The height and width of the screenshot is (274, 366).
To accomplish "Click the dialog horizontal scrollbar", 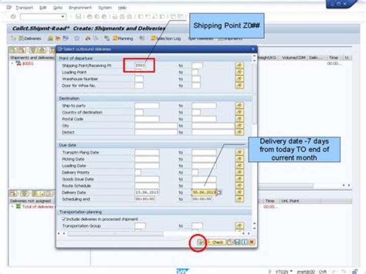I will tap(115, 233).
